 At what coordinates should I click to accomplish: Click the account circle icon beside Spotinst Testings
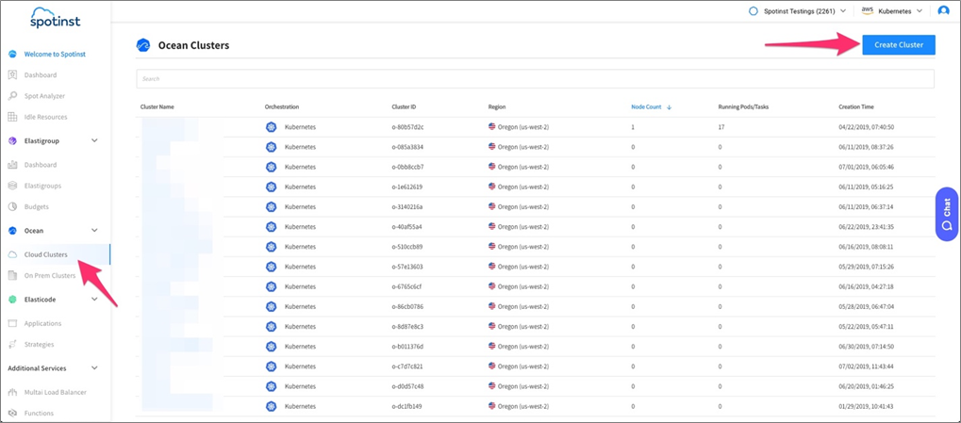pos(754,11)
